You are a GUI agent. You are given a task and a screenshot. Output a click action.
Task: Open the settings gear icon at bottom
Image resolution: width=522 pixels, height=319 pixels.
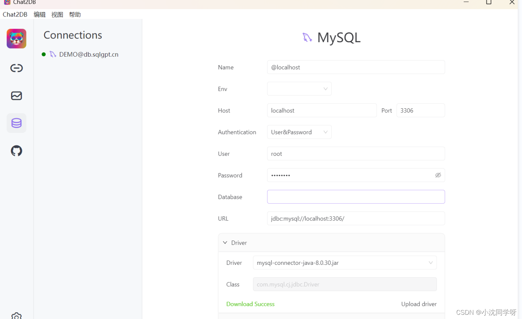point(17,316)
